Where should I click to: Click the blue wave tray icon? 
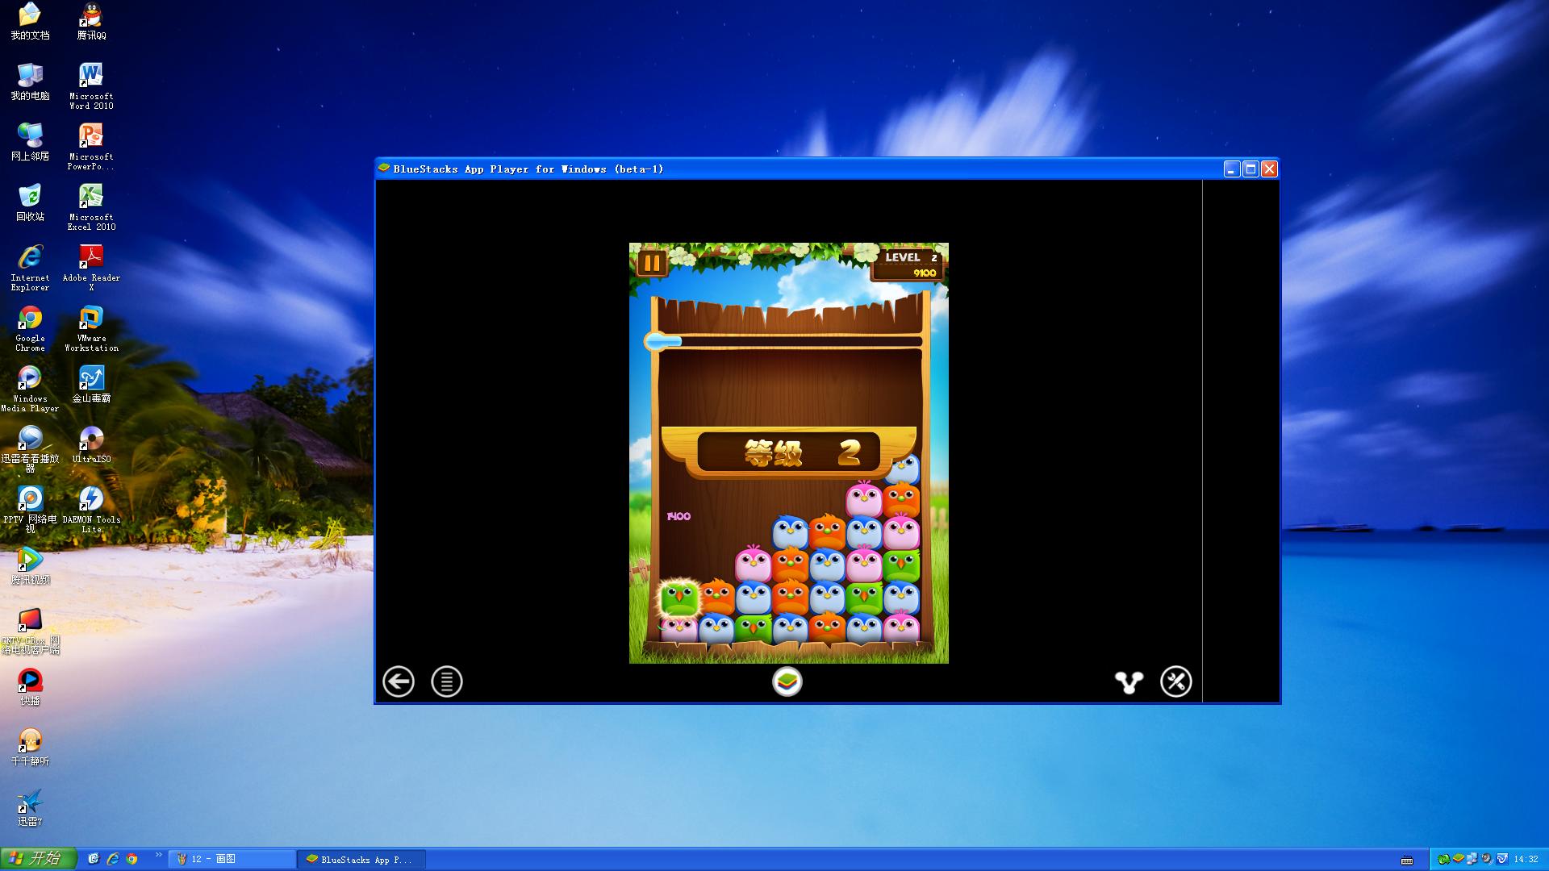tap(1502, 859)
